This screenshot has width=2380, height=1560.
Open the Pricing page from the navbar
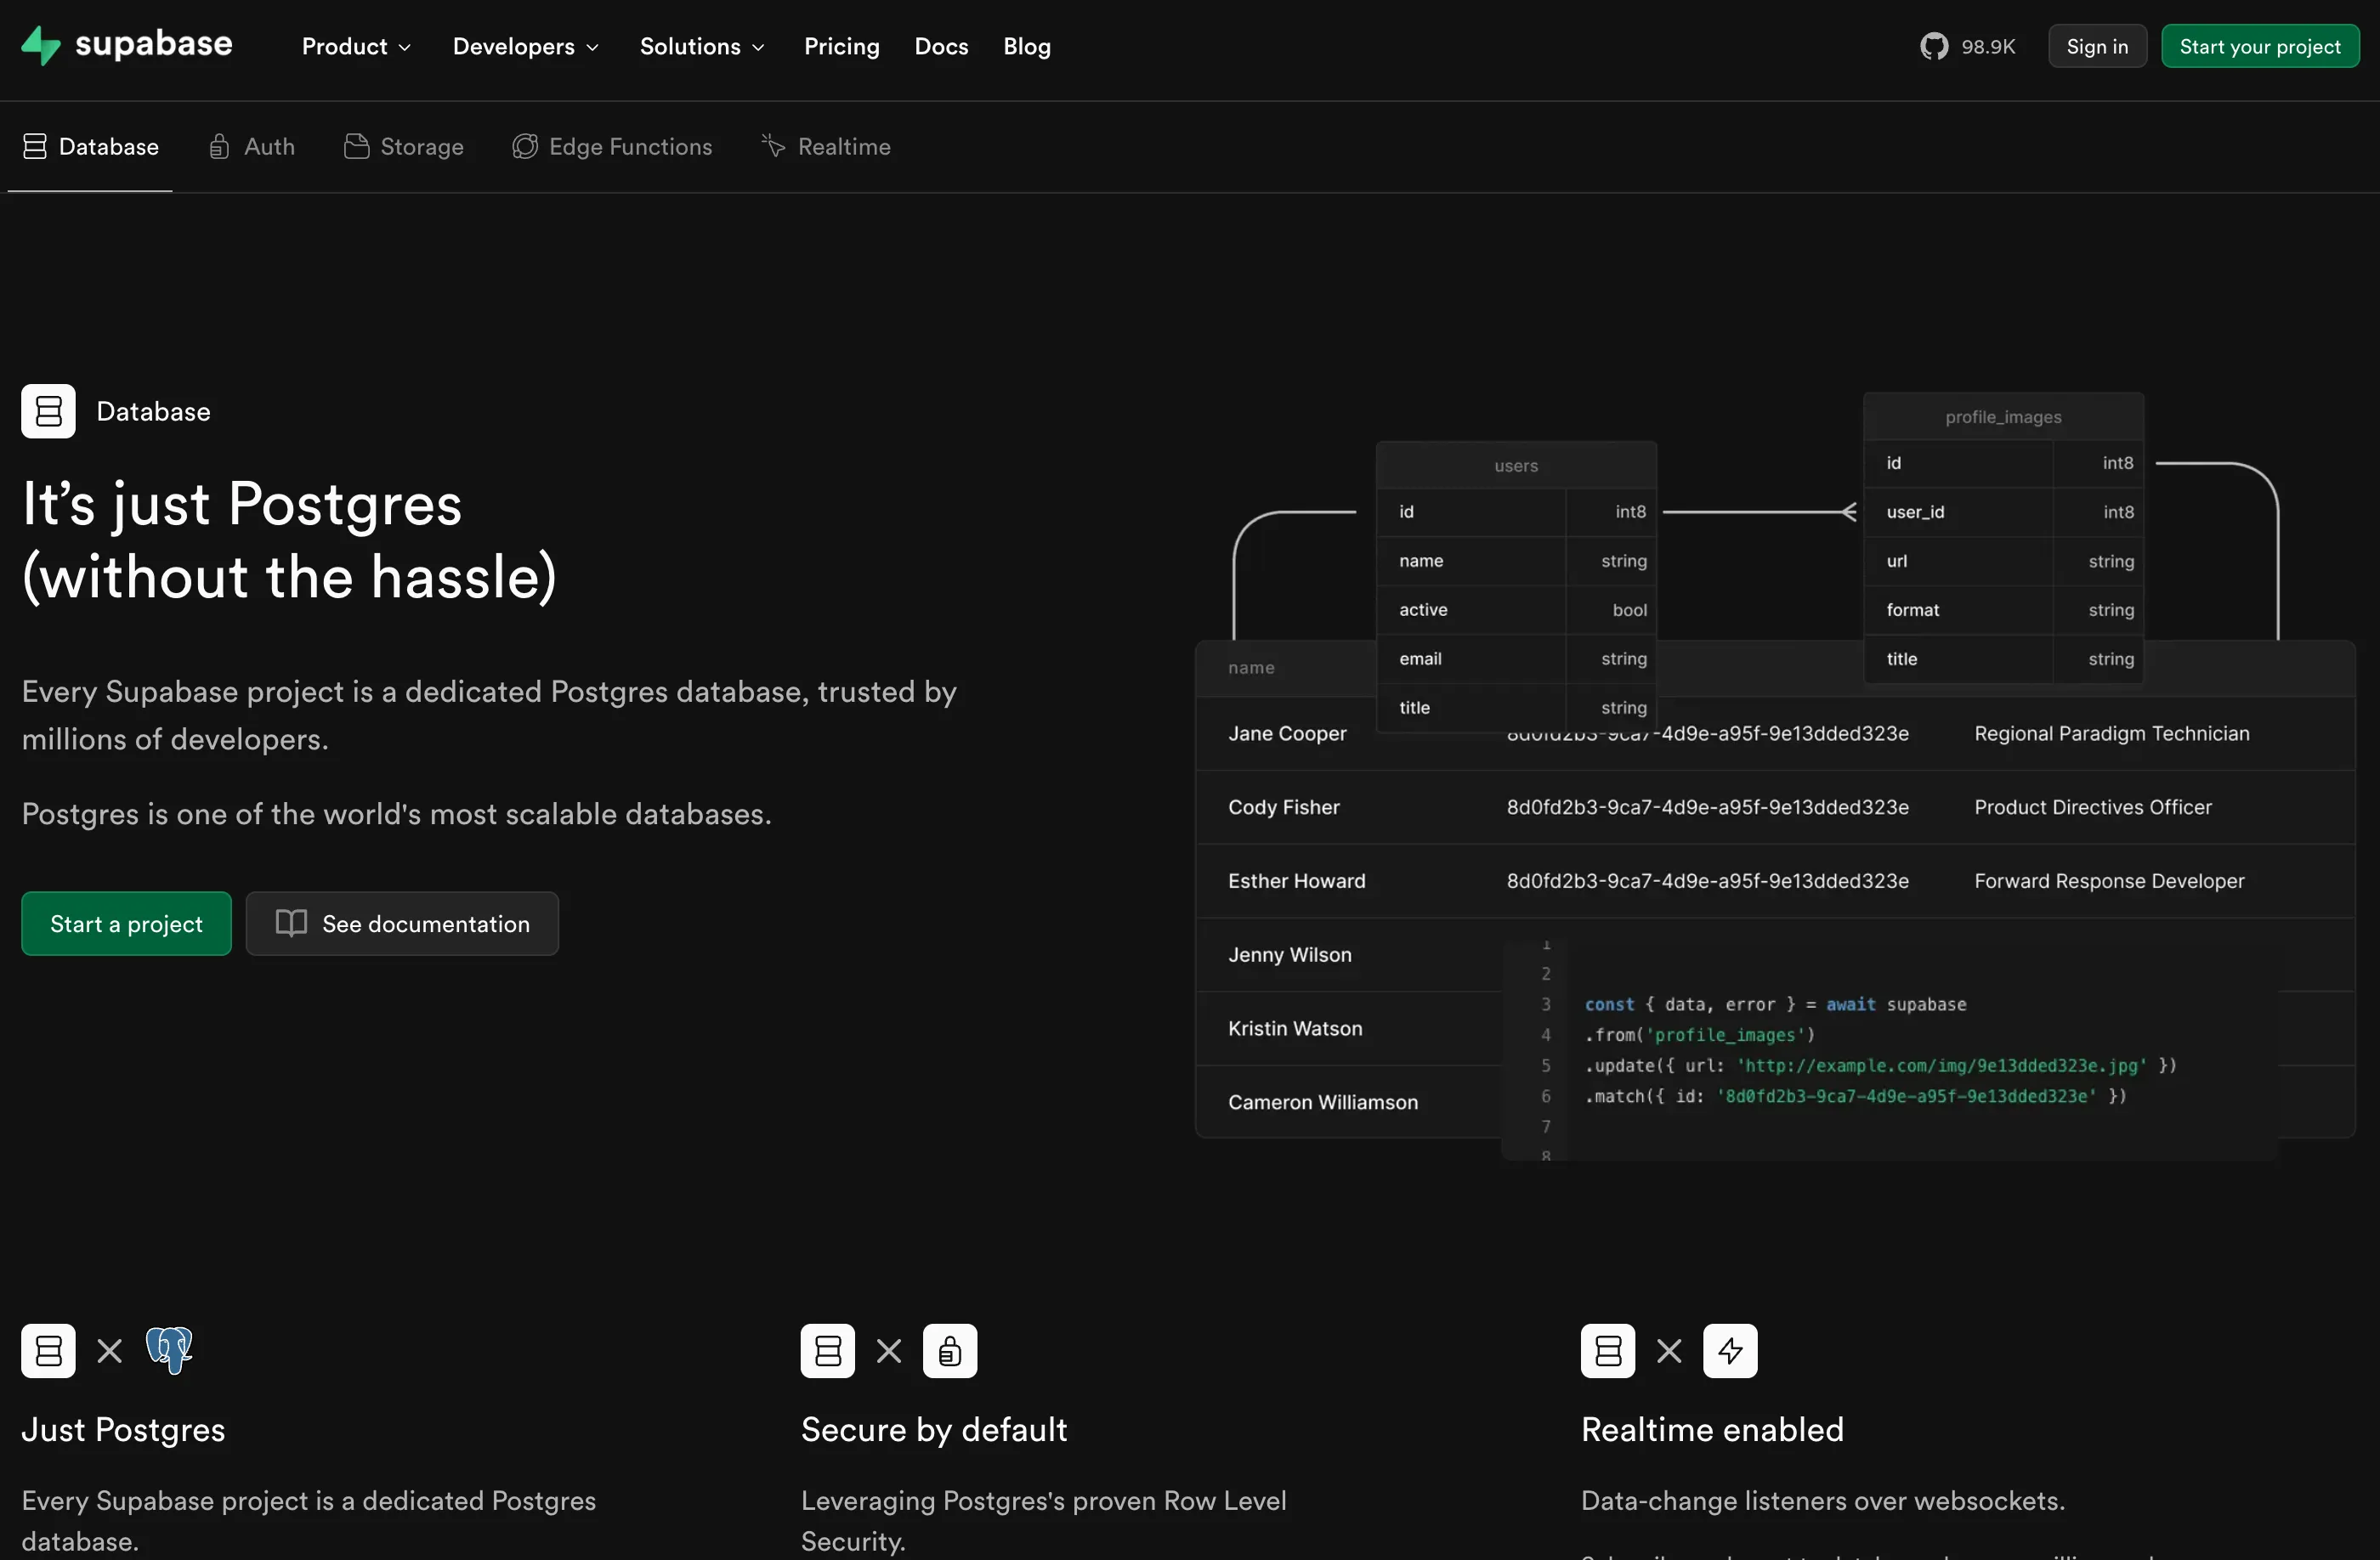pyautogui.click(x=841, y=46)
